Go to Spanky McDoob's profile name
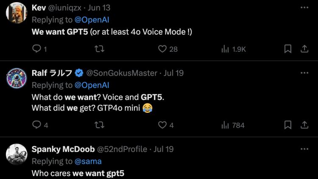Image resolution: width=318 pixels, height=179 pixels. [63, 149]
